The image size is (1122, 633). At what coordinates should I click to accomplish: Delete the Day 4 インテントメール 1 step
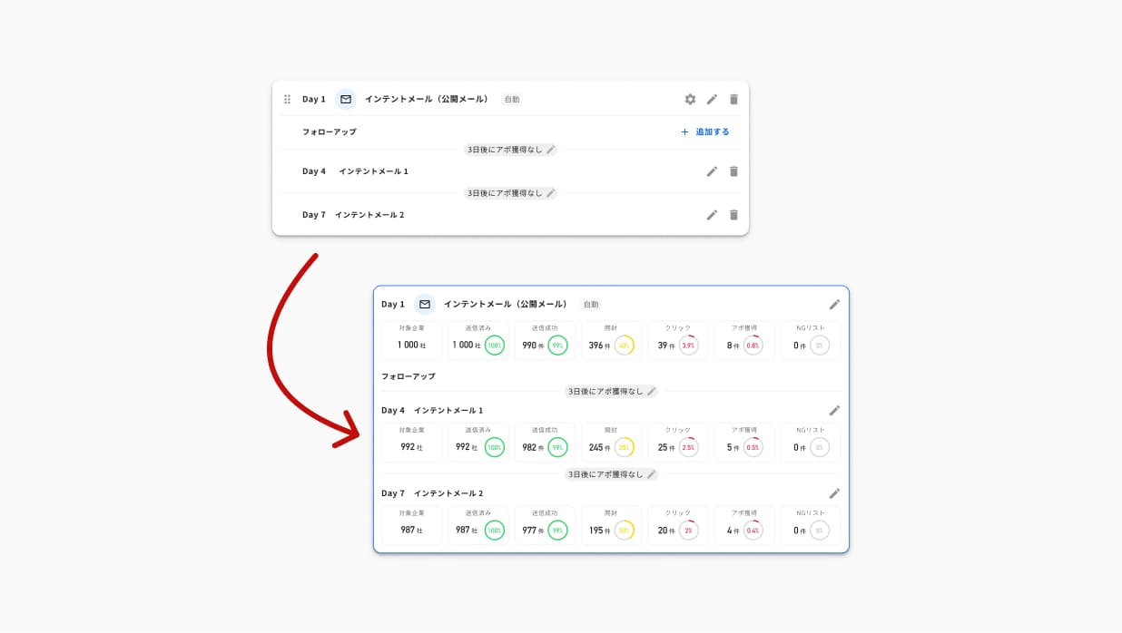tap(733, 171)
